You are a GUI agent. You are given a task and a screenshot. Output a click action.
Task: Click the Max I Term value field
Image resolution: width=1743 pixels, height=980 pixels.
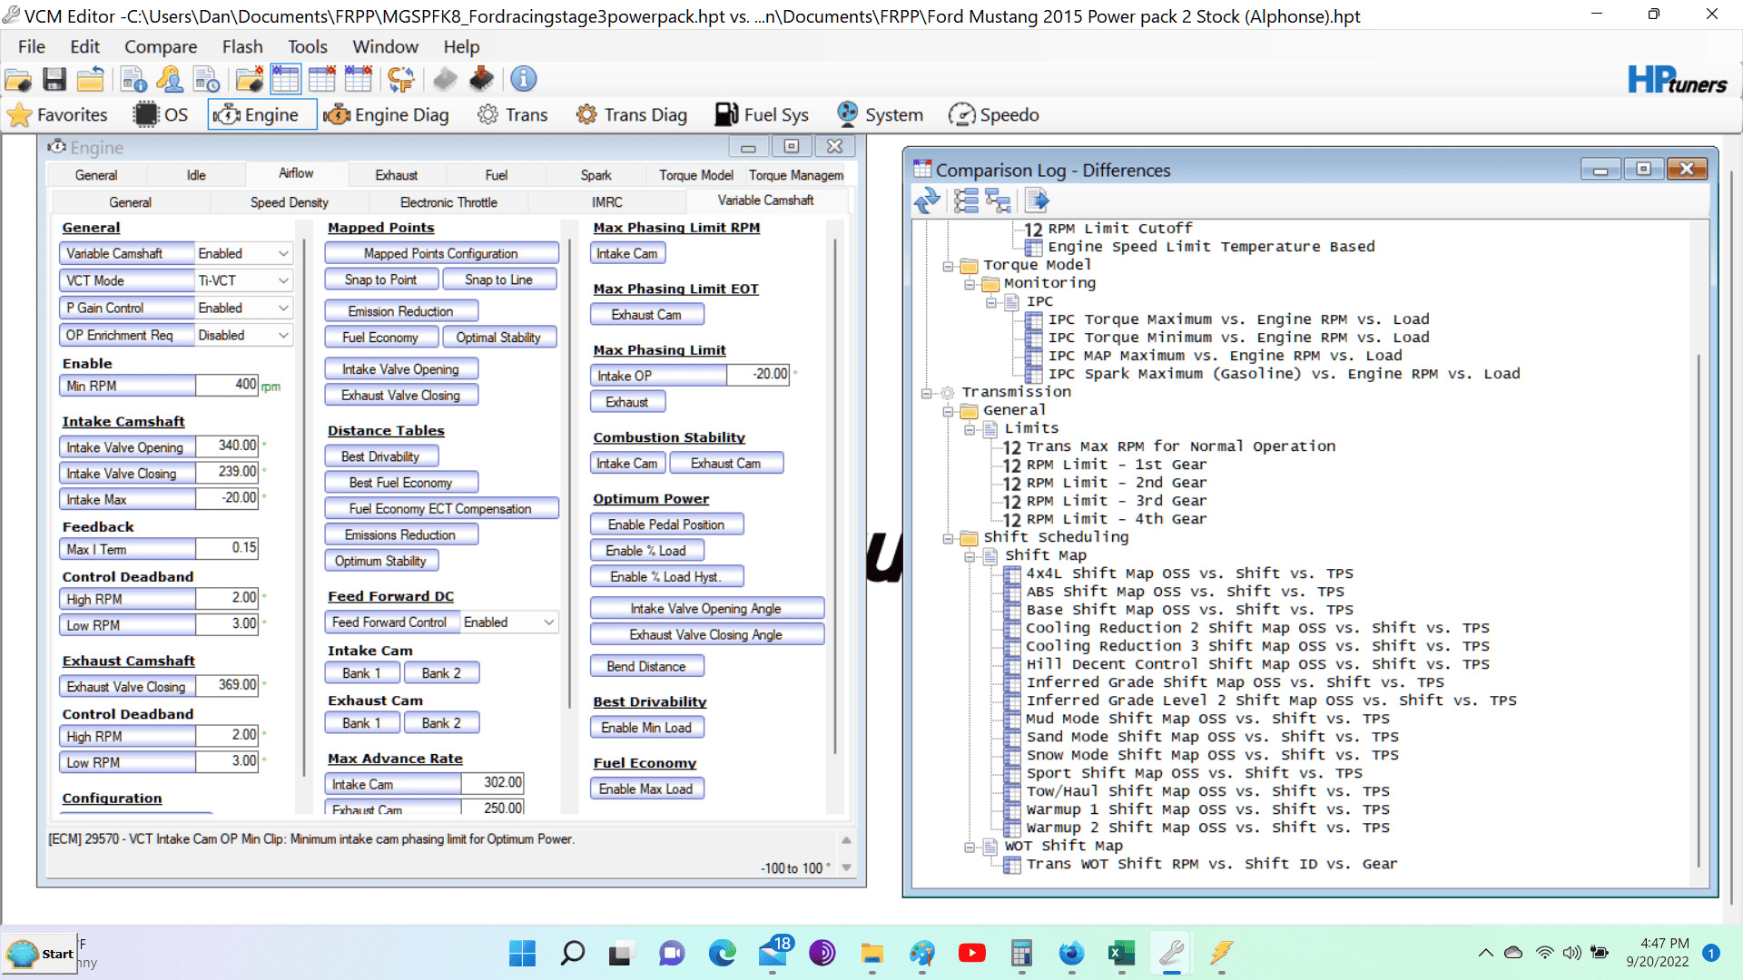[227, 549]
